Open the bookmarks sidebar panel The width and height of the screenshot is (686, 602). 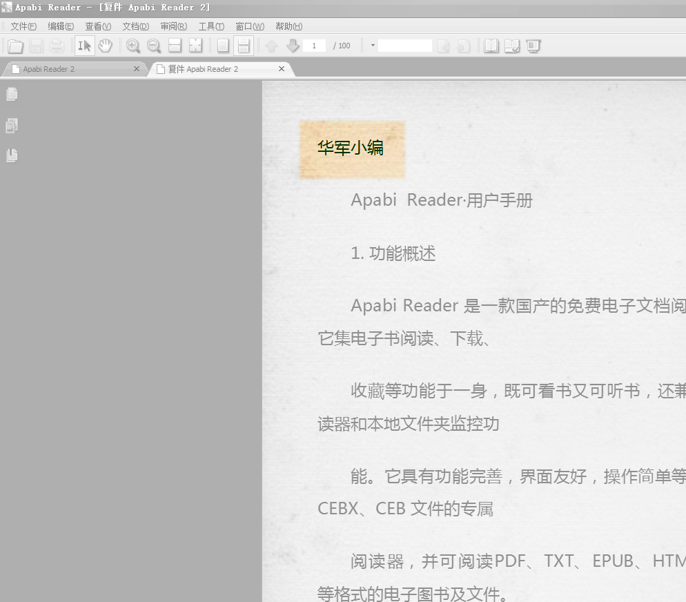[12, 155]
